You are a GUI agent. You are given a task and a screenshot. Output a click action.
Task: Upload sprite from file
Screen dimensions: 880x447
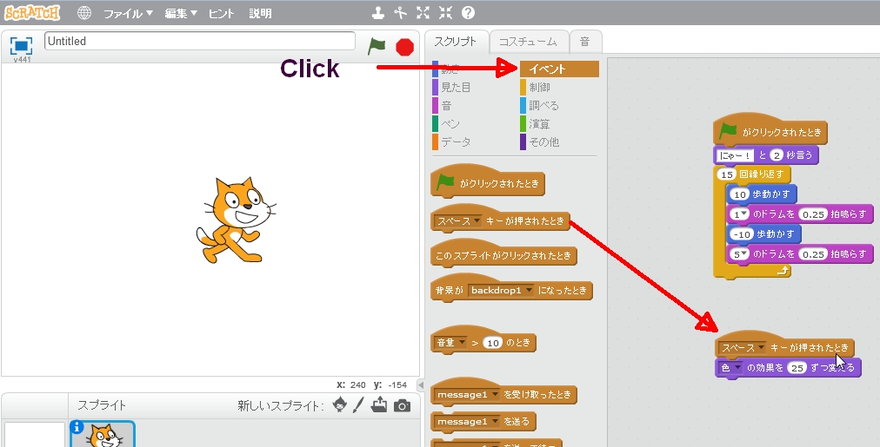click(x=380, y=404)
